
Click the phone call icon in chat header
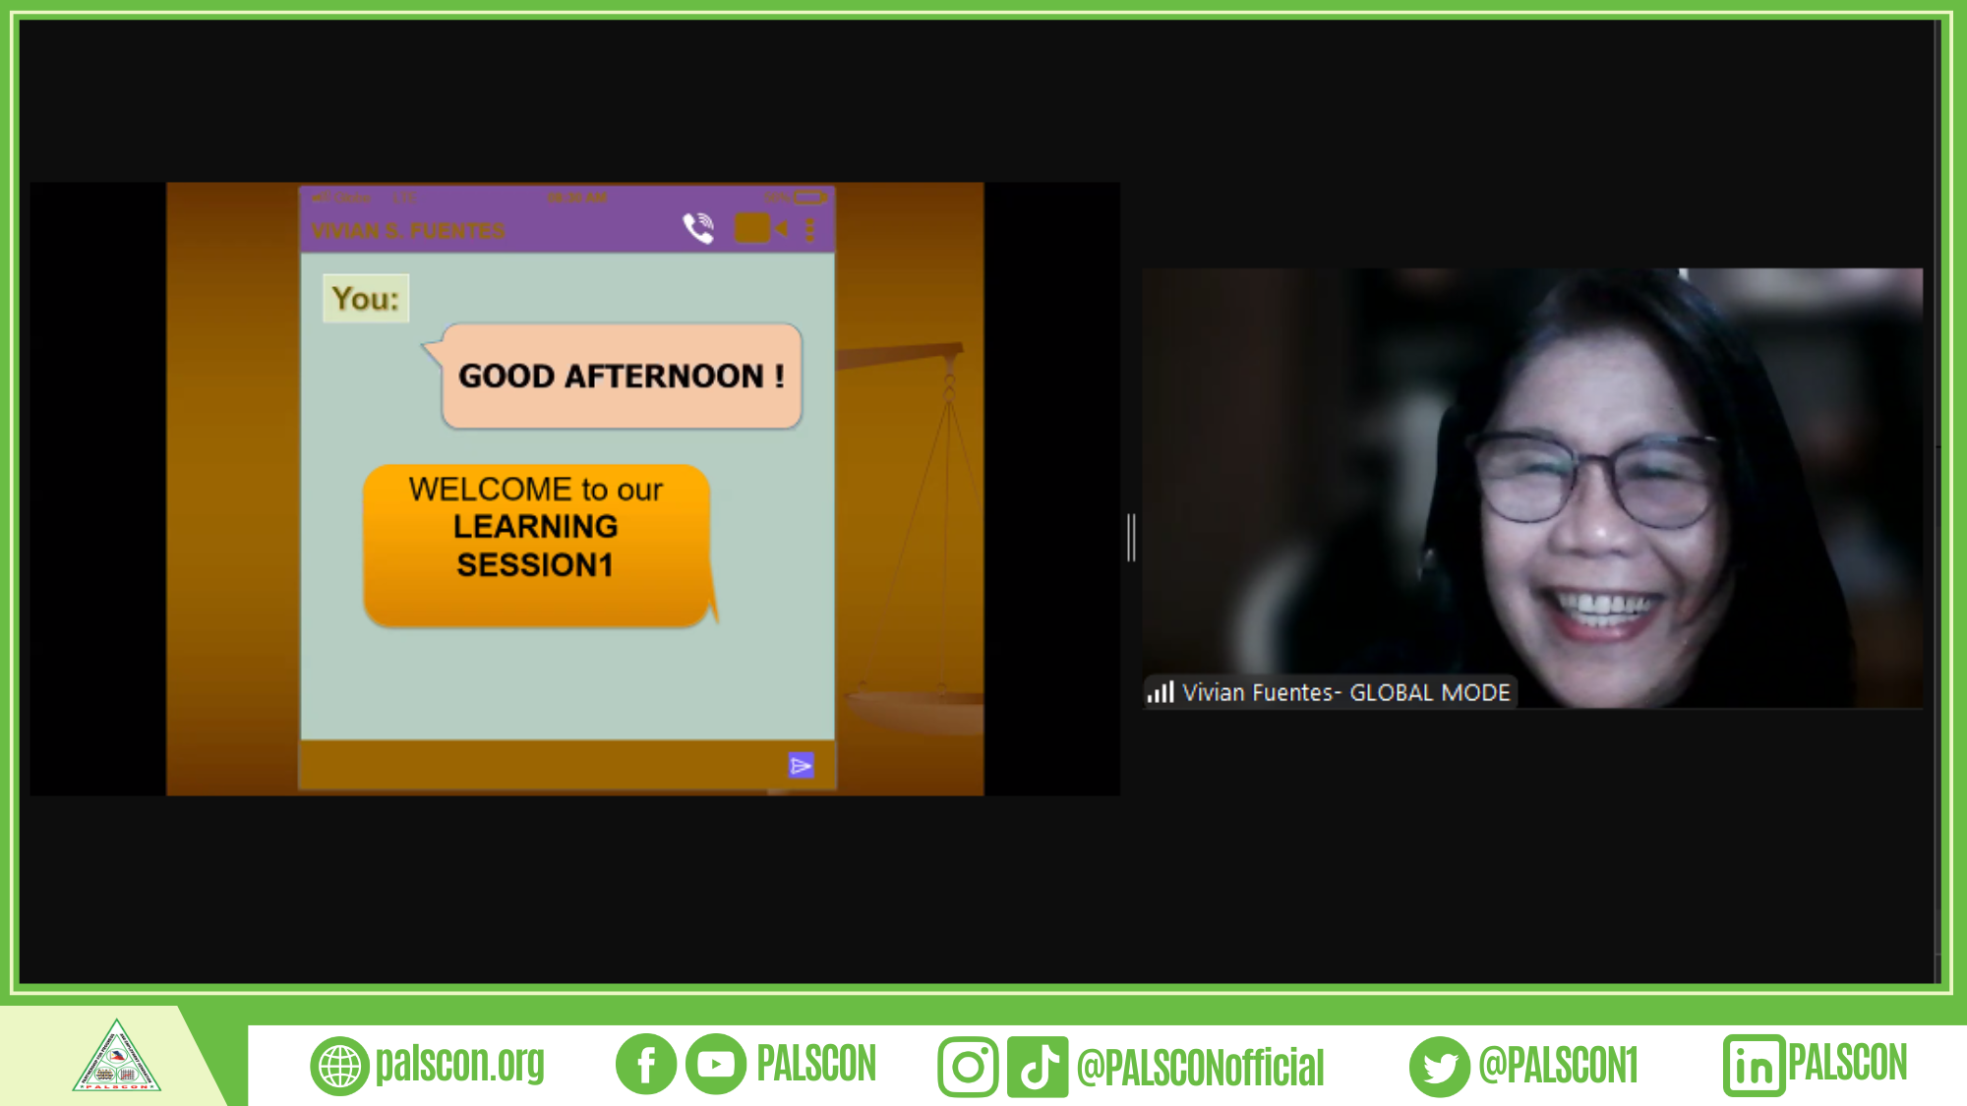(x=698, y=229)
